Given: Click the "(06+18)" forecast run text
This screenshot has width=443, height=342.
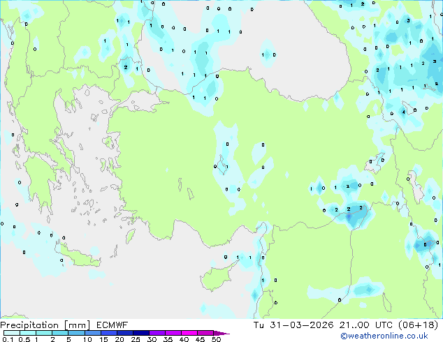Looking at the screenshot, I should [418, 325].
